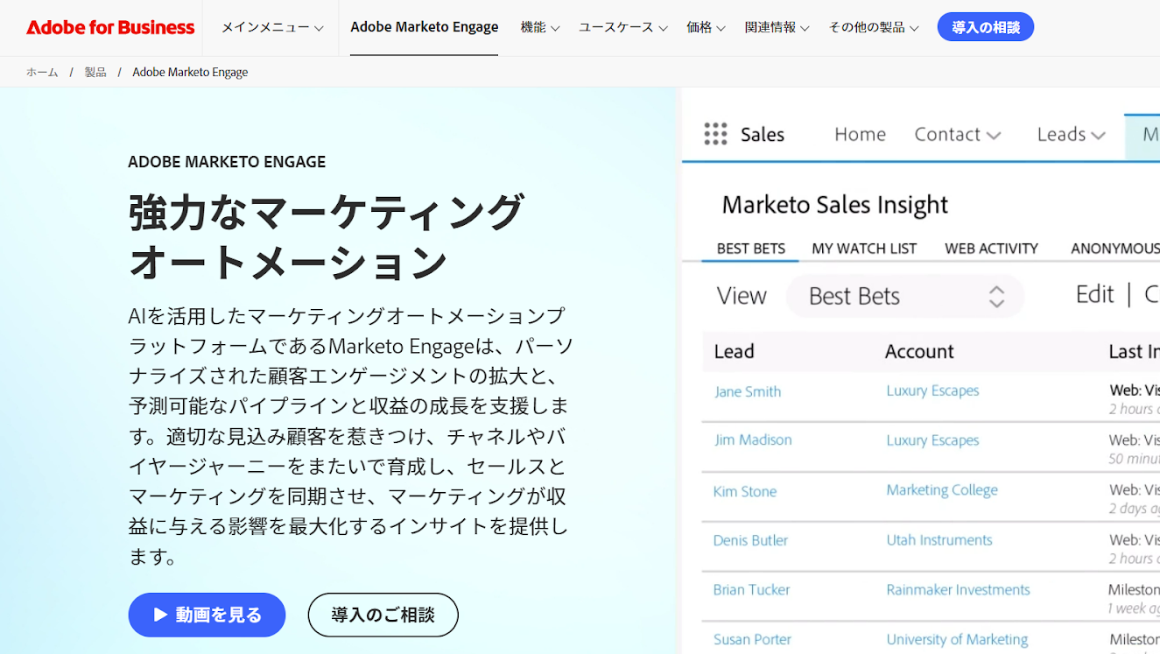The image size is (1160, 654).
Task: Open the Sales app dropdown
Action: point(762,133)
